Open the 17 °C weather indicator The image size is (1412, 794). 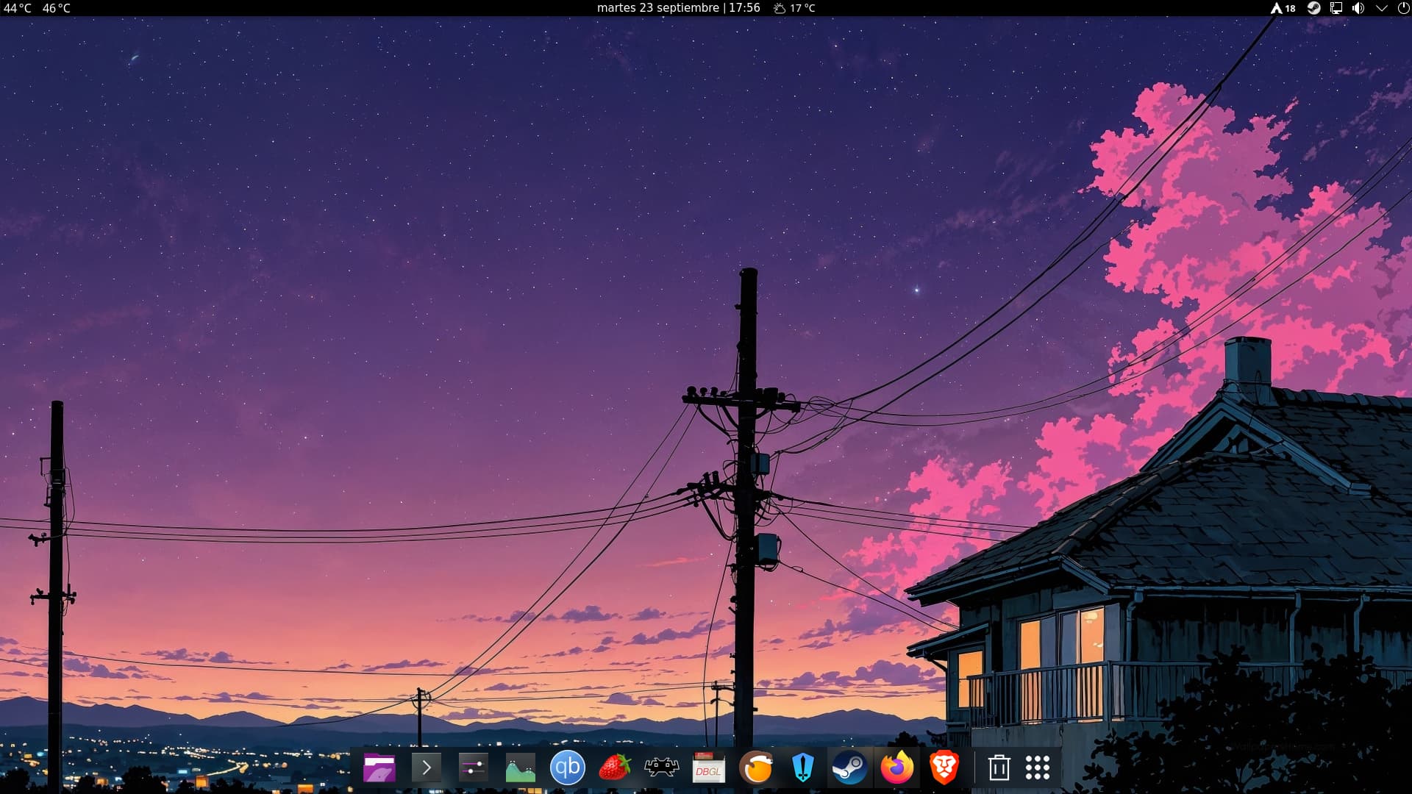(x=794, y=8)
